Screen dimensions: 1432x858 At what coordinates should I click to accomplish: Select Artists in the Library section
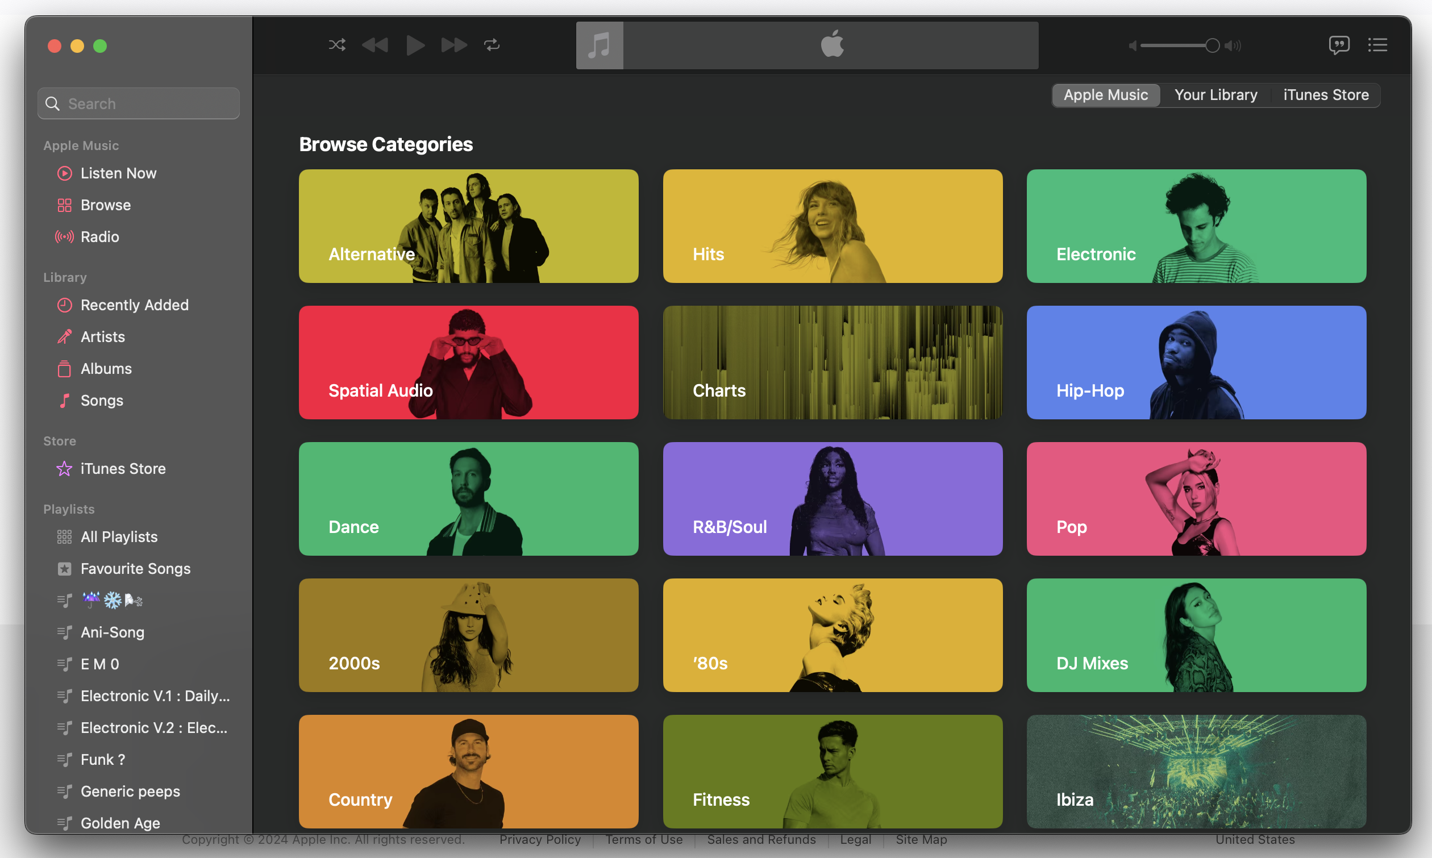point(102,336)
